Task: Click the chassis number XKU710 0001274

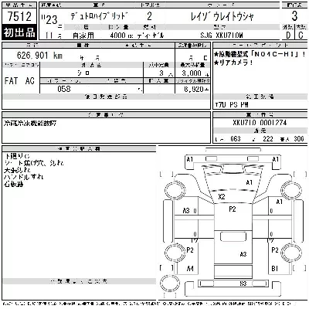Action: coord(260,123)
